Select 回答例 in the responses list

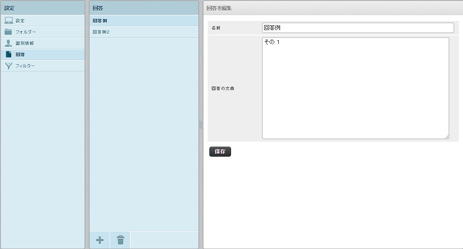point(144,20)
